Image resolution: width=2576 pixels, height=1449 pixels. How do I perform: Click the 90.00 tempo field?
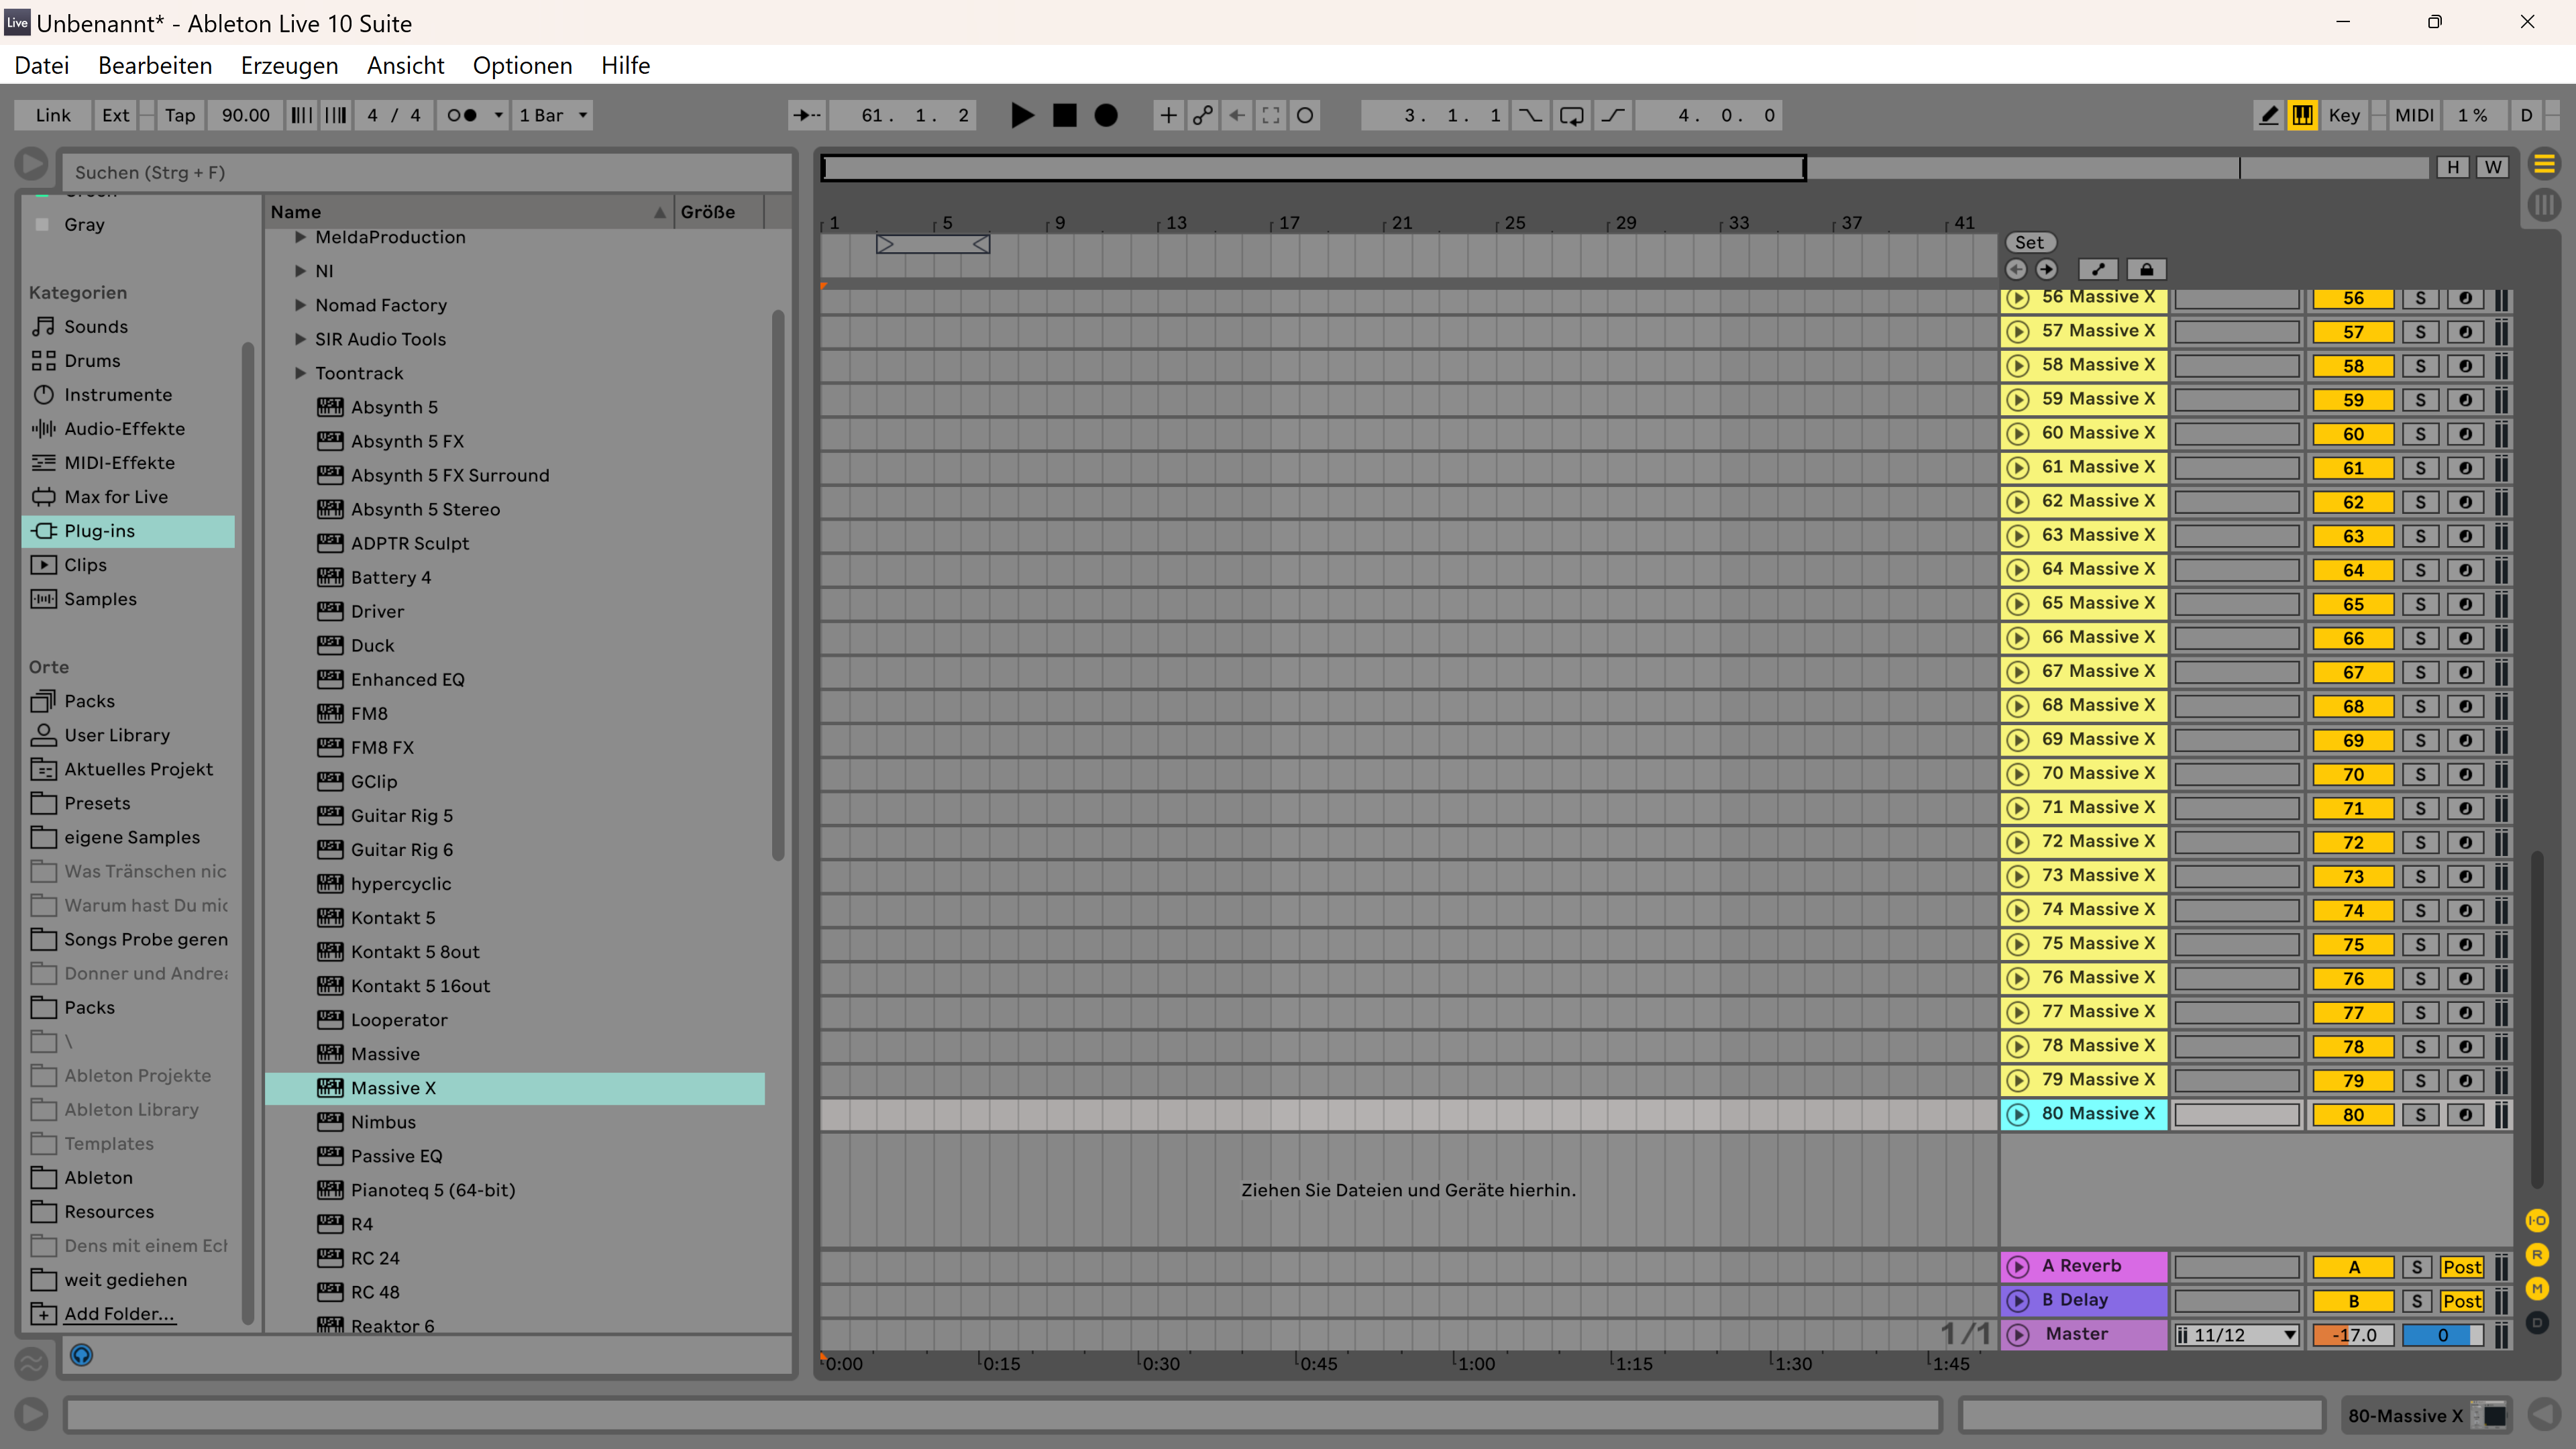[245, 115]
